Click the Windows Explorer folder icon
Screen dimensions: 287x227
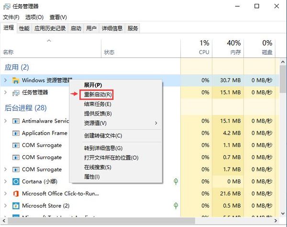tap(15, 80)
